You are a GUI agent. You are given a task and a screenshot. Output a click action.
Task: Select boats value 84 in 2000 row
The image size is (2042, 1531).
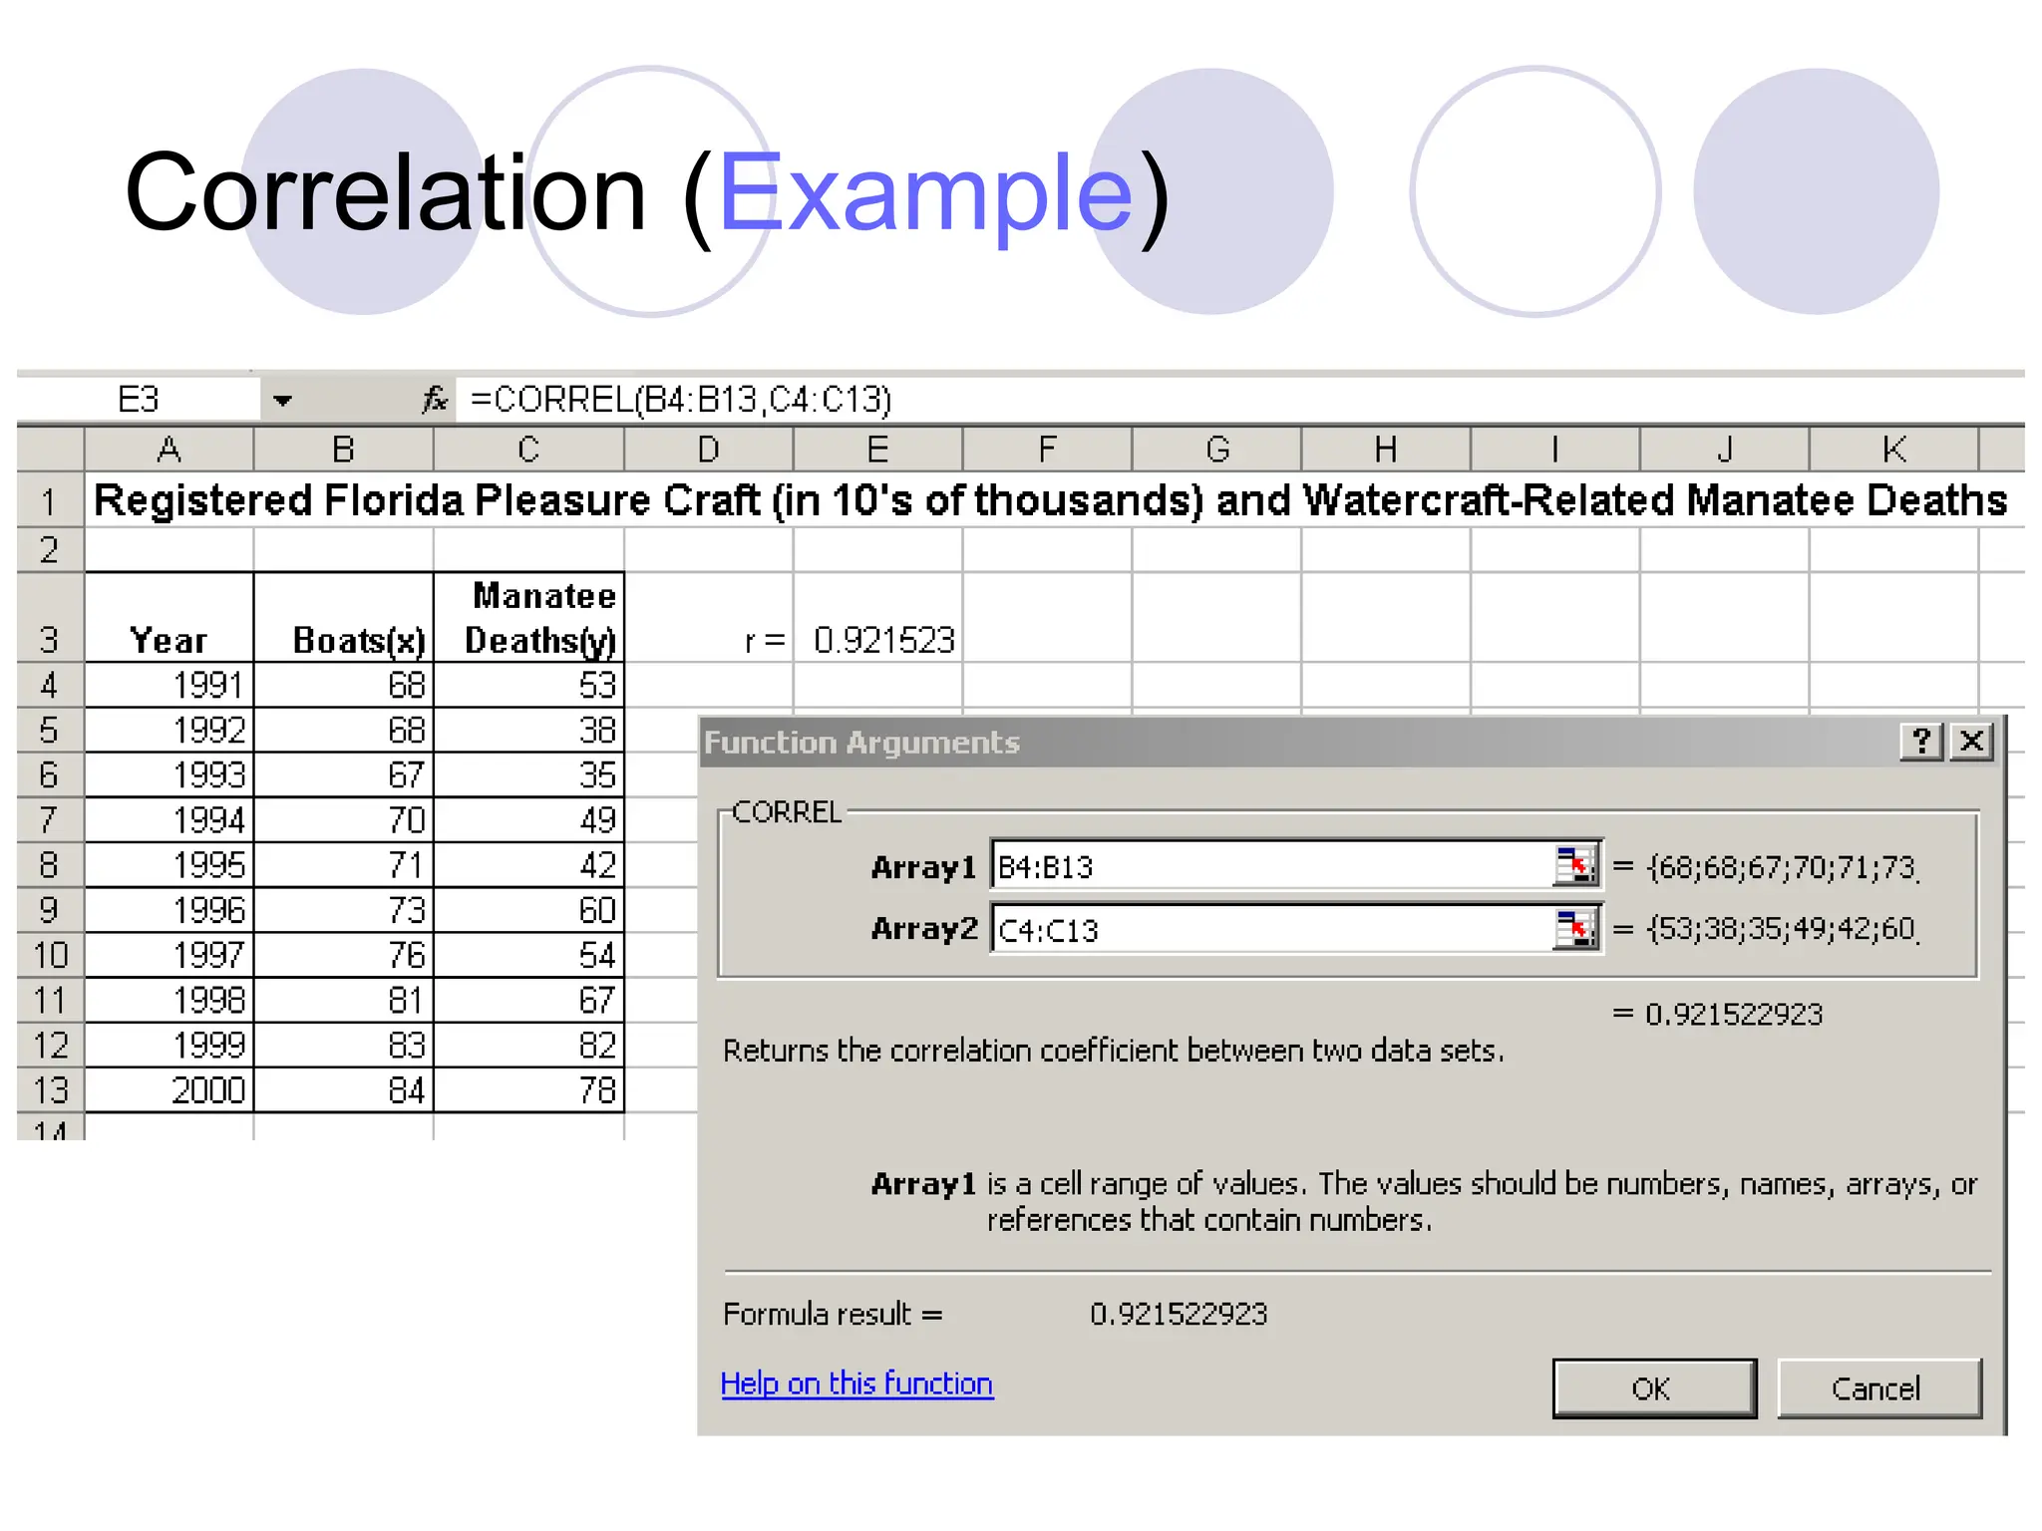pos(344,1090)
